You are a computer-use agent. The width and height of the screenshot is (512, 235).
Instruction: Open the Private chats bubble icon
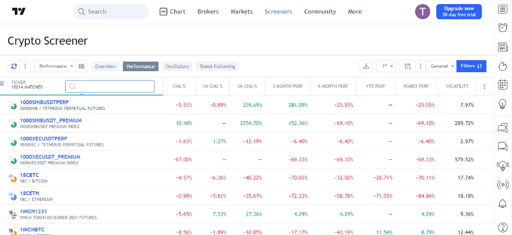pyautogui.click(x=503, y=146)
